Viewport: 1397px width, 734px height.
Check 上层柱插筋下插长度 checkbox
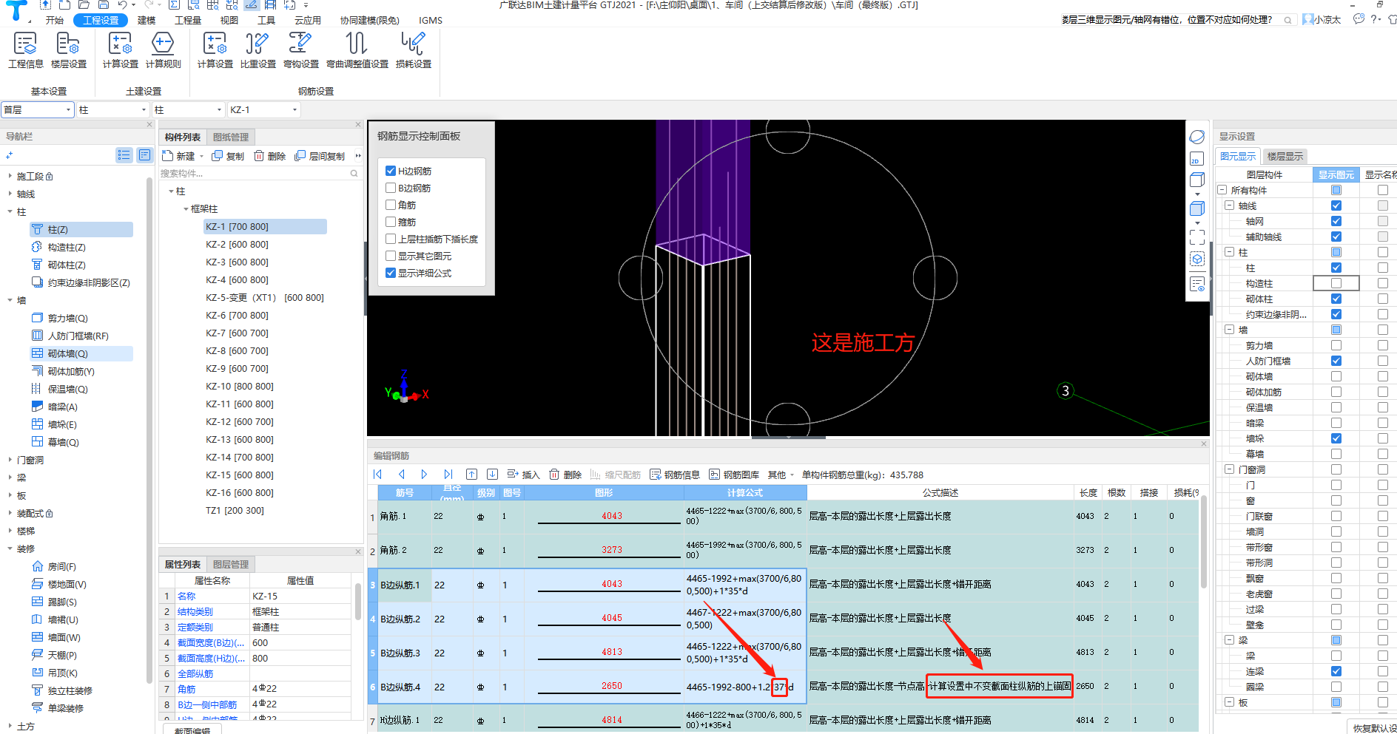click(391, 239)
